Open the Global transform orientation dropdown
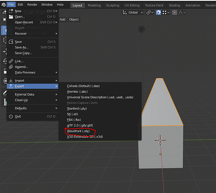This screenshot has height=193, width=216. [133, 12]
